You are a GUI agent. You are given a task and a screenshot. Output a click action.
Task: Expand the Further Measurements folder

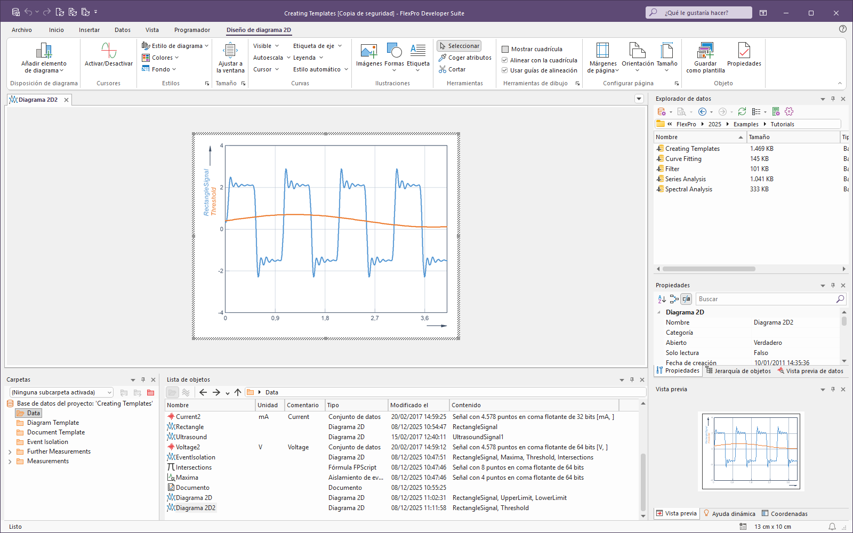(10, 452)
